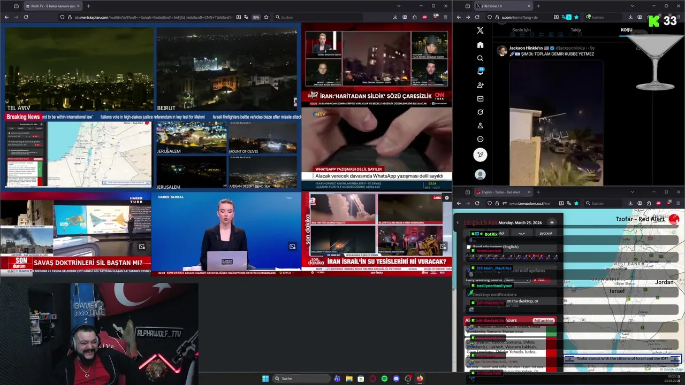685x385 pixels.
Task: Click the tweet video by Jackson Hinkle
Action: 557,123
